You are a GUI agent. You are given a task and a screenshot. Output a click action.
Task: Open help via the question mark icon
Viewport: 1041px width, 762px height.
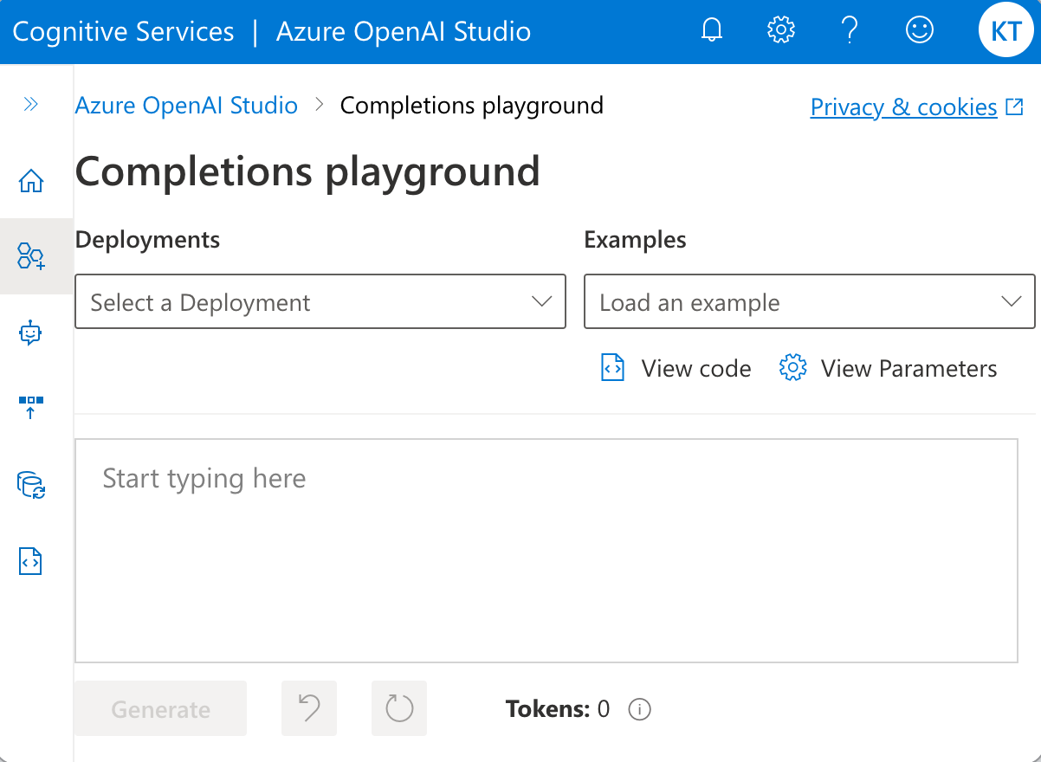pos(850,29)
